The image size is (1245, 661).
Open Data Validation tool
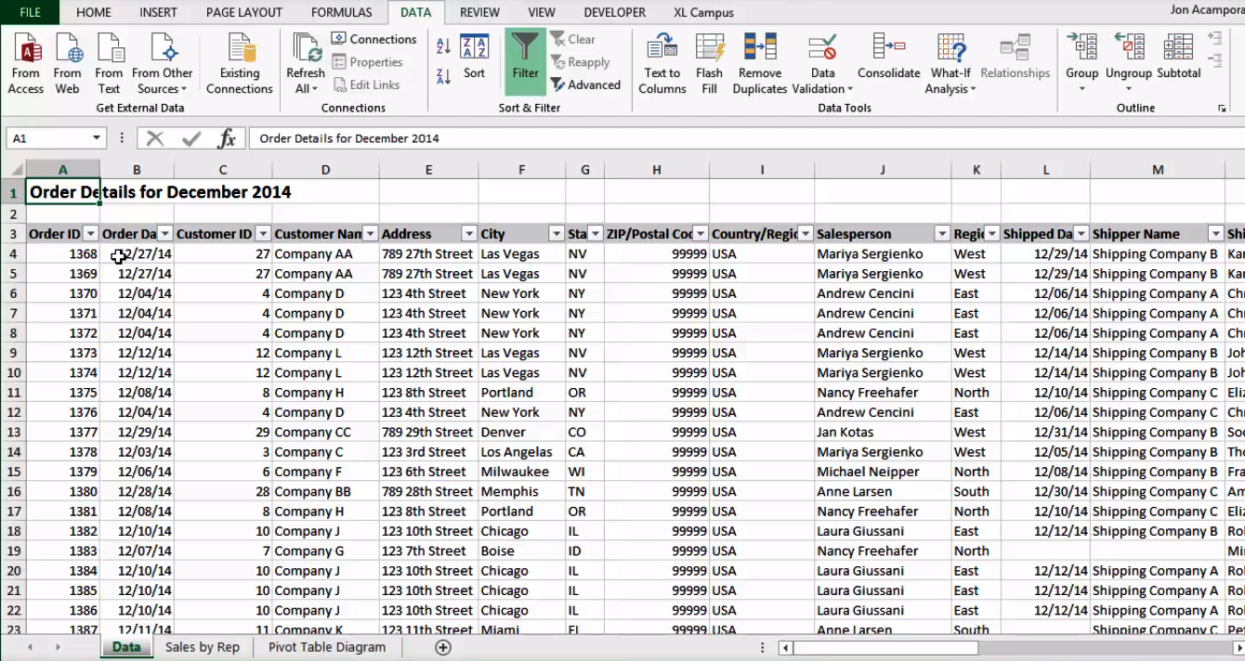pos(822,63)
